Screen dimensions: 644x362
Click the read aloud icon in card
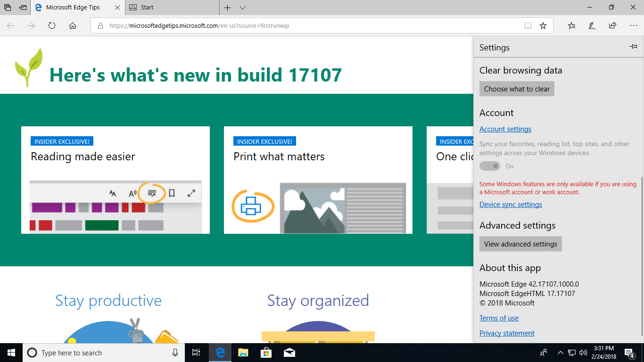132,193
